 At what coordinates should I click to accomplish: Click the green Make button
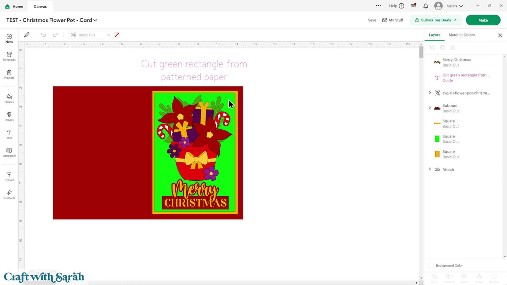[483, 20]
